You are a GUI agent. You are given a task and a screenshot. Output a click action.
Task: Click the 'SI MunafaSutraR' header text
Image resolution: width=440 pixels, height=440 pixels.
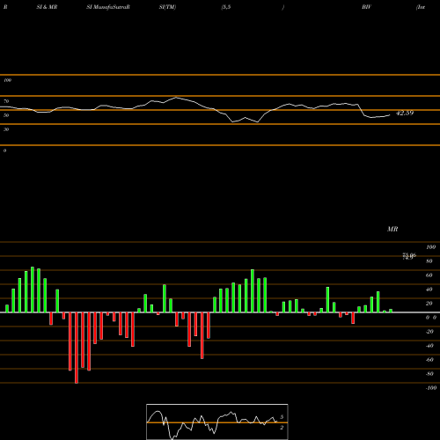(x=108, y=7)
